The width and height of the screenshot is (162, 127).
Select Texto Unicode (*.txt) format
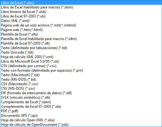(81, 52)
